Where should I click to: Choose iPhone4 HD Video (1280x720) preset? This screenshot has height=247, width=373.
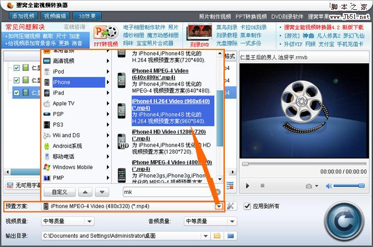(166, 142)
